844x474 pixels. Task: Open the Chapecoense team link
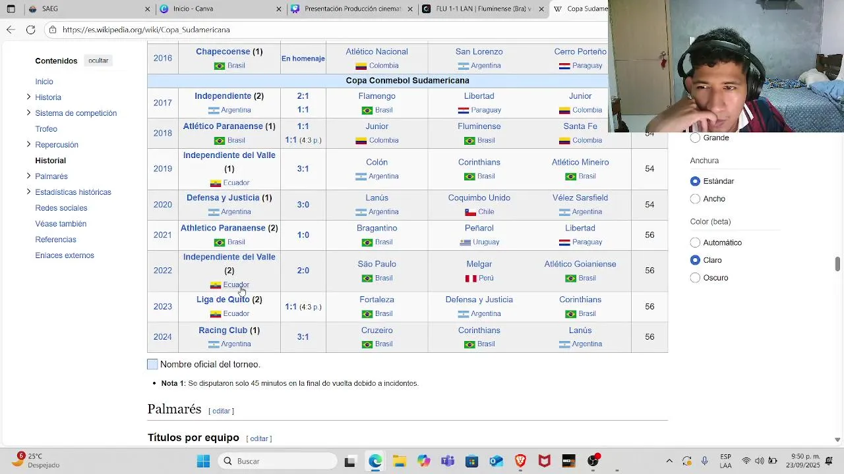223,51
